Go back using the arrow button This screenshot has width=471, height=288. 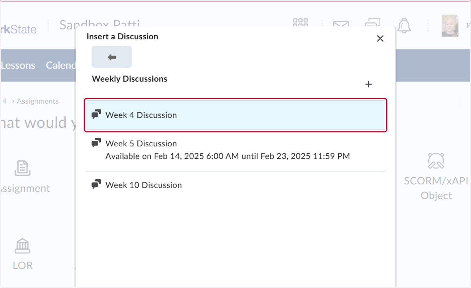pyautogui.click(x=111, y=57)
